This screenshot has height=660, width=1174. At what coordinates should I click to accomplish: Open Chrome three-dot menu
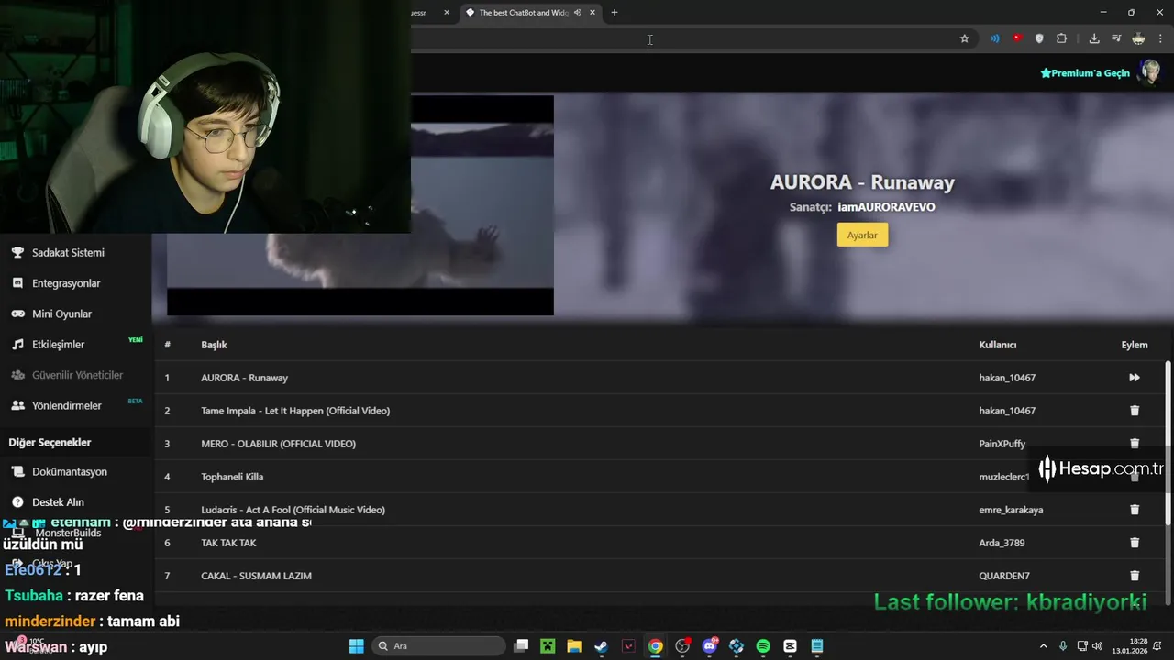[1160, 38]
